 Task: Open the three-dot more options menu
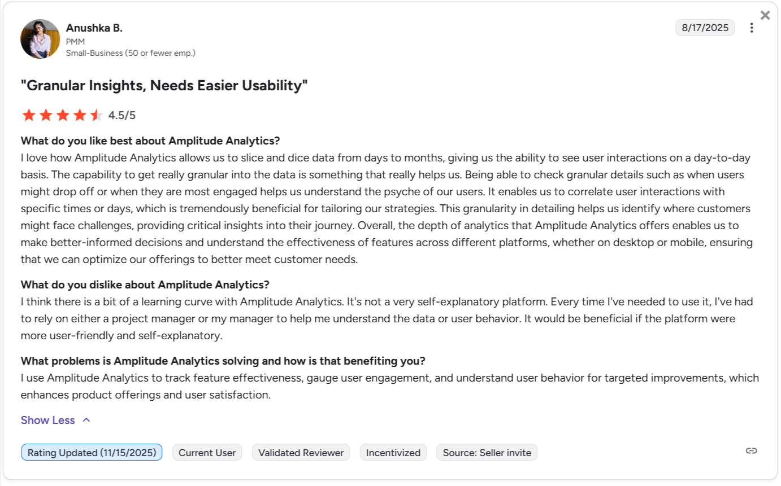[752, 28]
